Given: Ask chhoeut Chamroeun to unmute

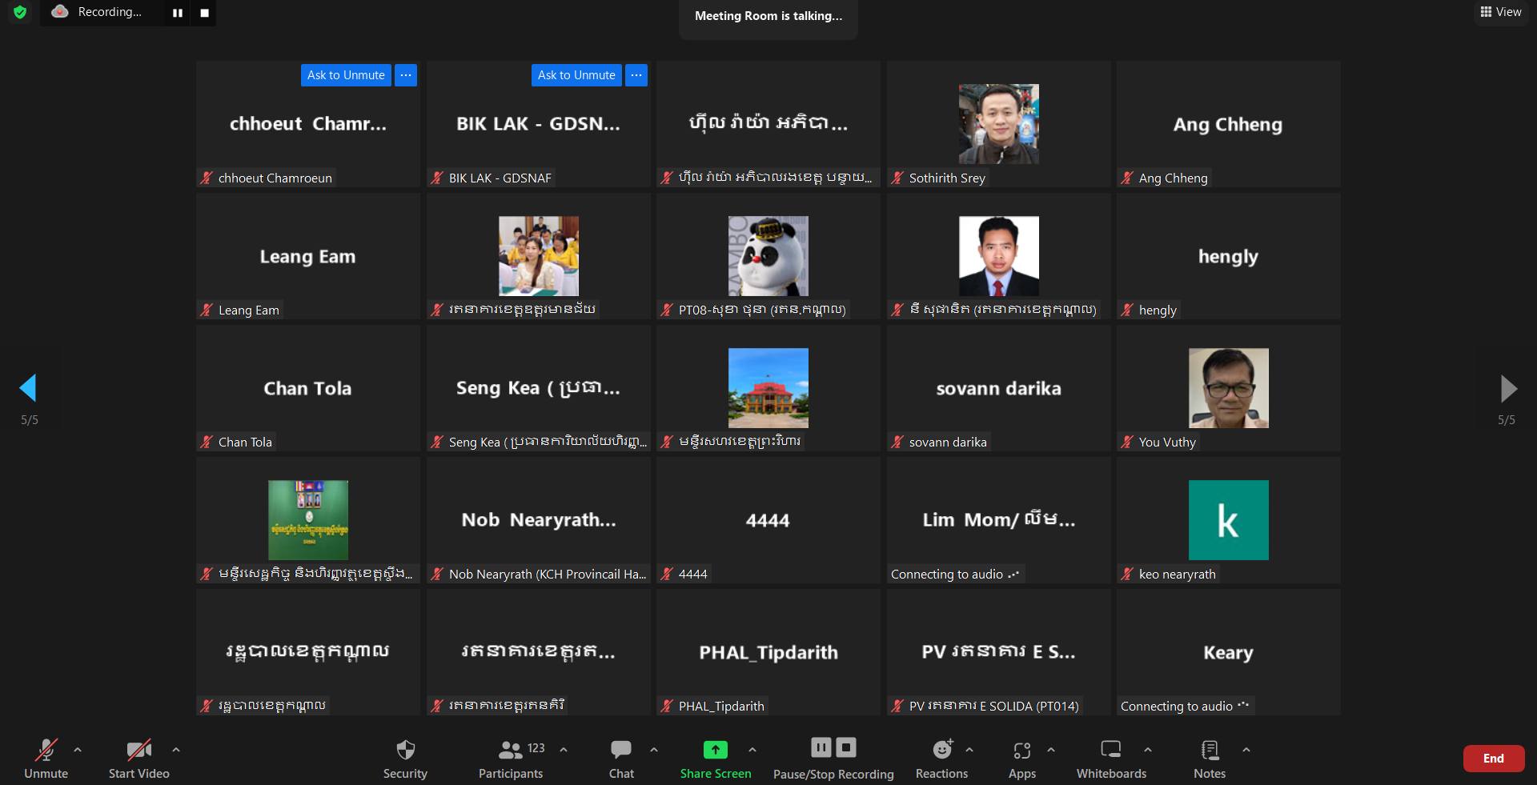Looking at the screenshot, I should [x=346, y=75].
